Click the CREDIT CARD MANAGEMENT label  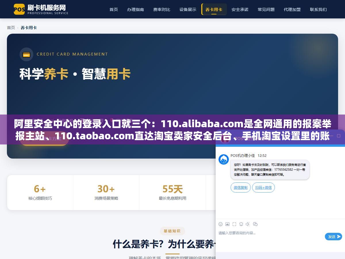(x=72, y=54)
